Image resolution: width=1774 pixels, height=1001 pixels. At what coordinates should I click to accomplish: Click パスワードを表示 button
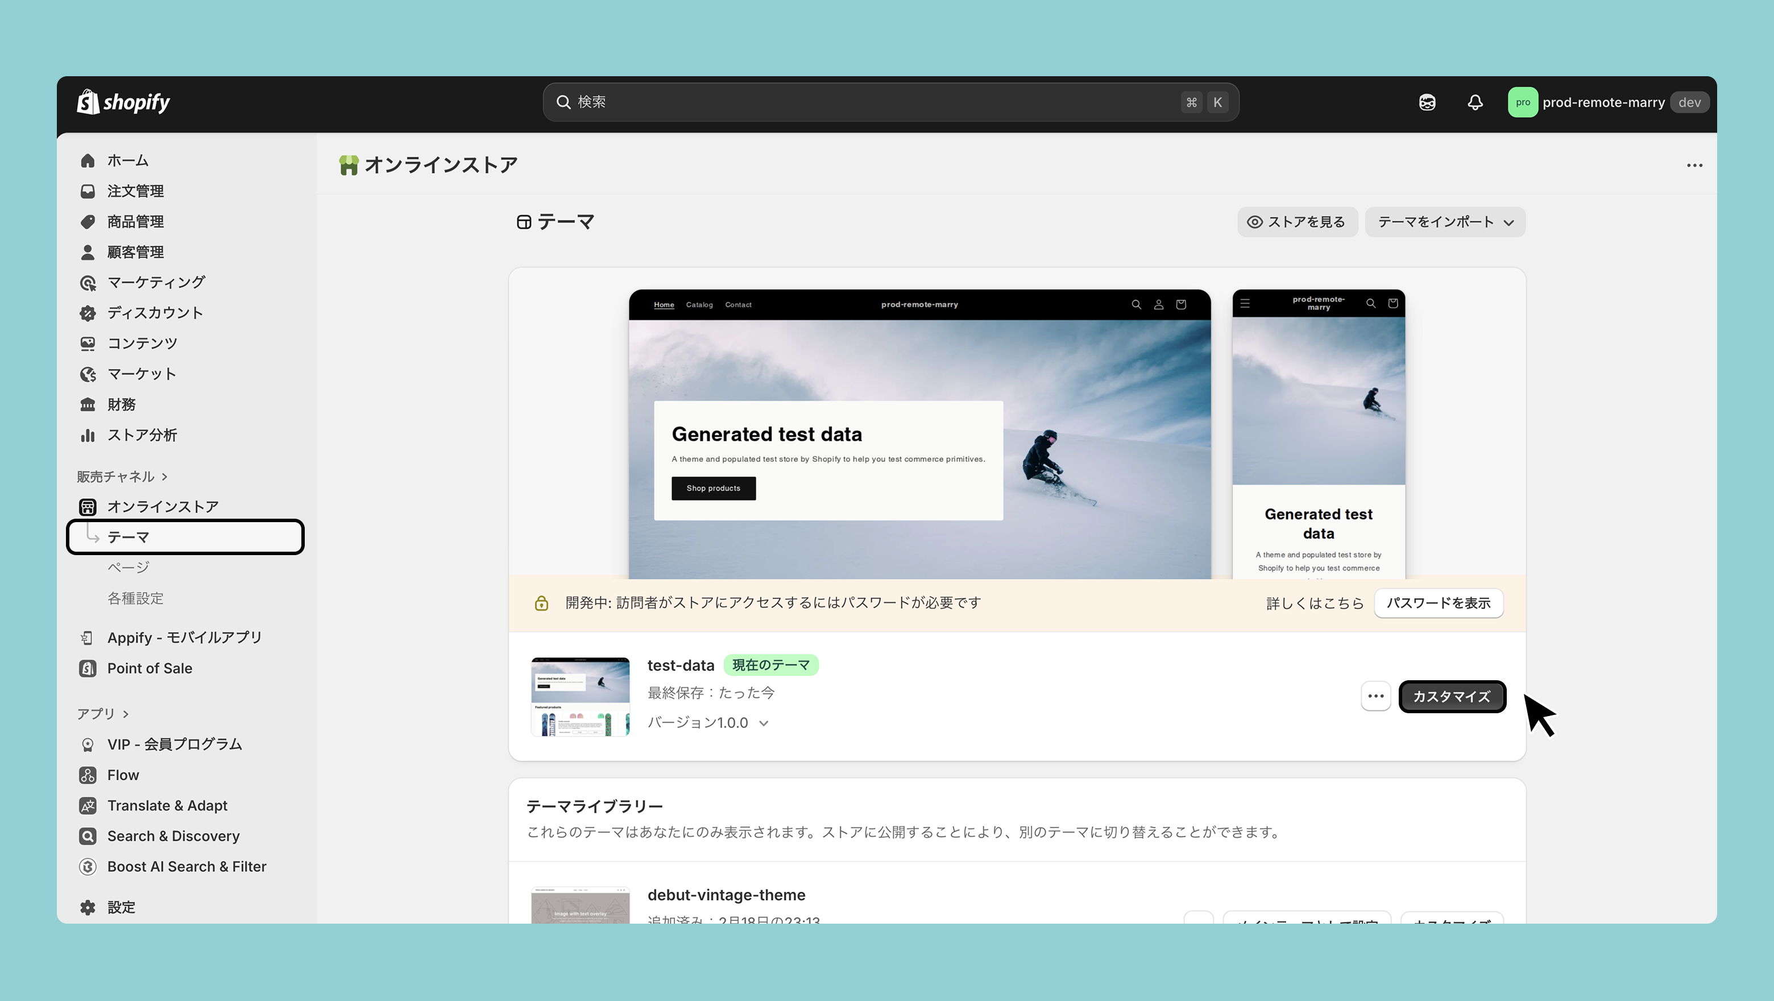[x=1438, y=603]
